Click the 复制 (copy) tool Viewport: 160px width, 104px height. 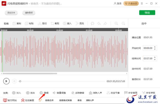point(17,23)
